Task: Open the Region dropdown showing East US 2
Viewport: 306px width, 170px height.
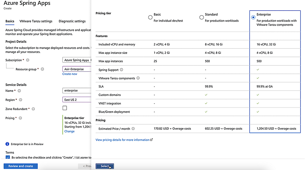Action: point(77,100)
